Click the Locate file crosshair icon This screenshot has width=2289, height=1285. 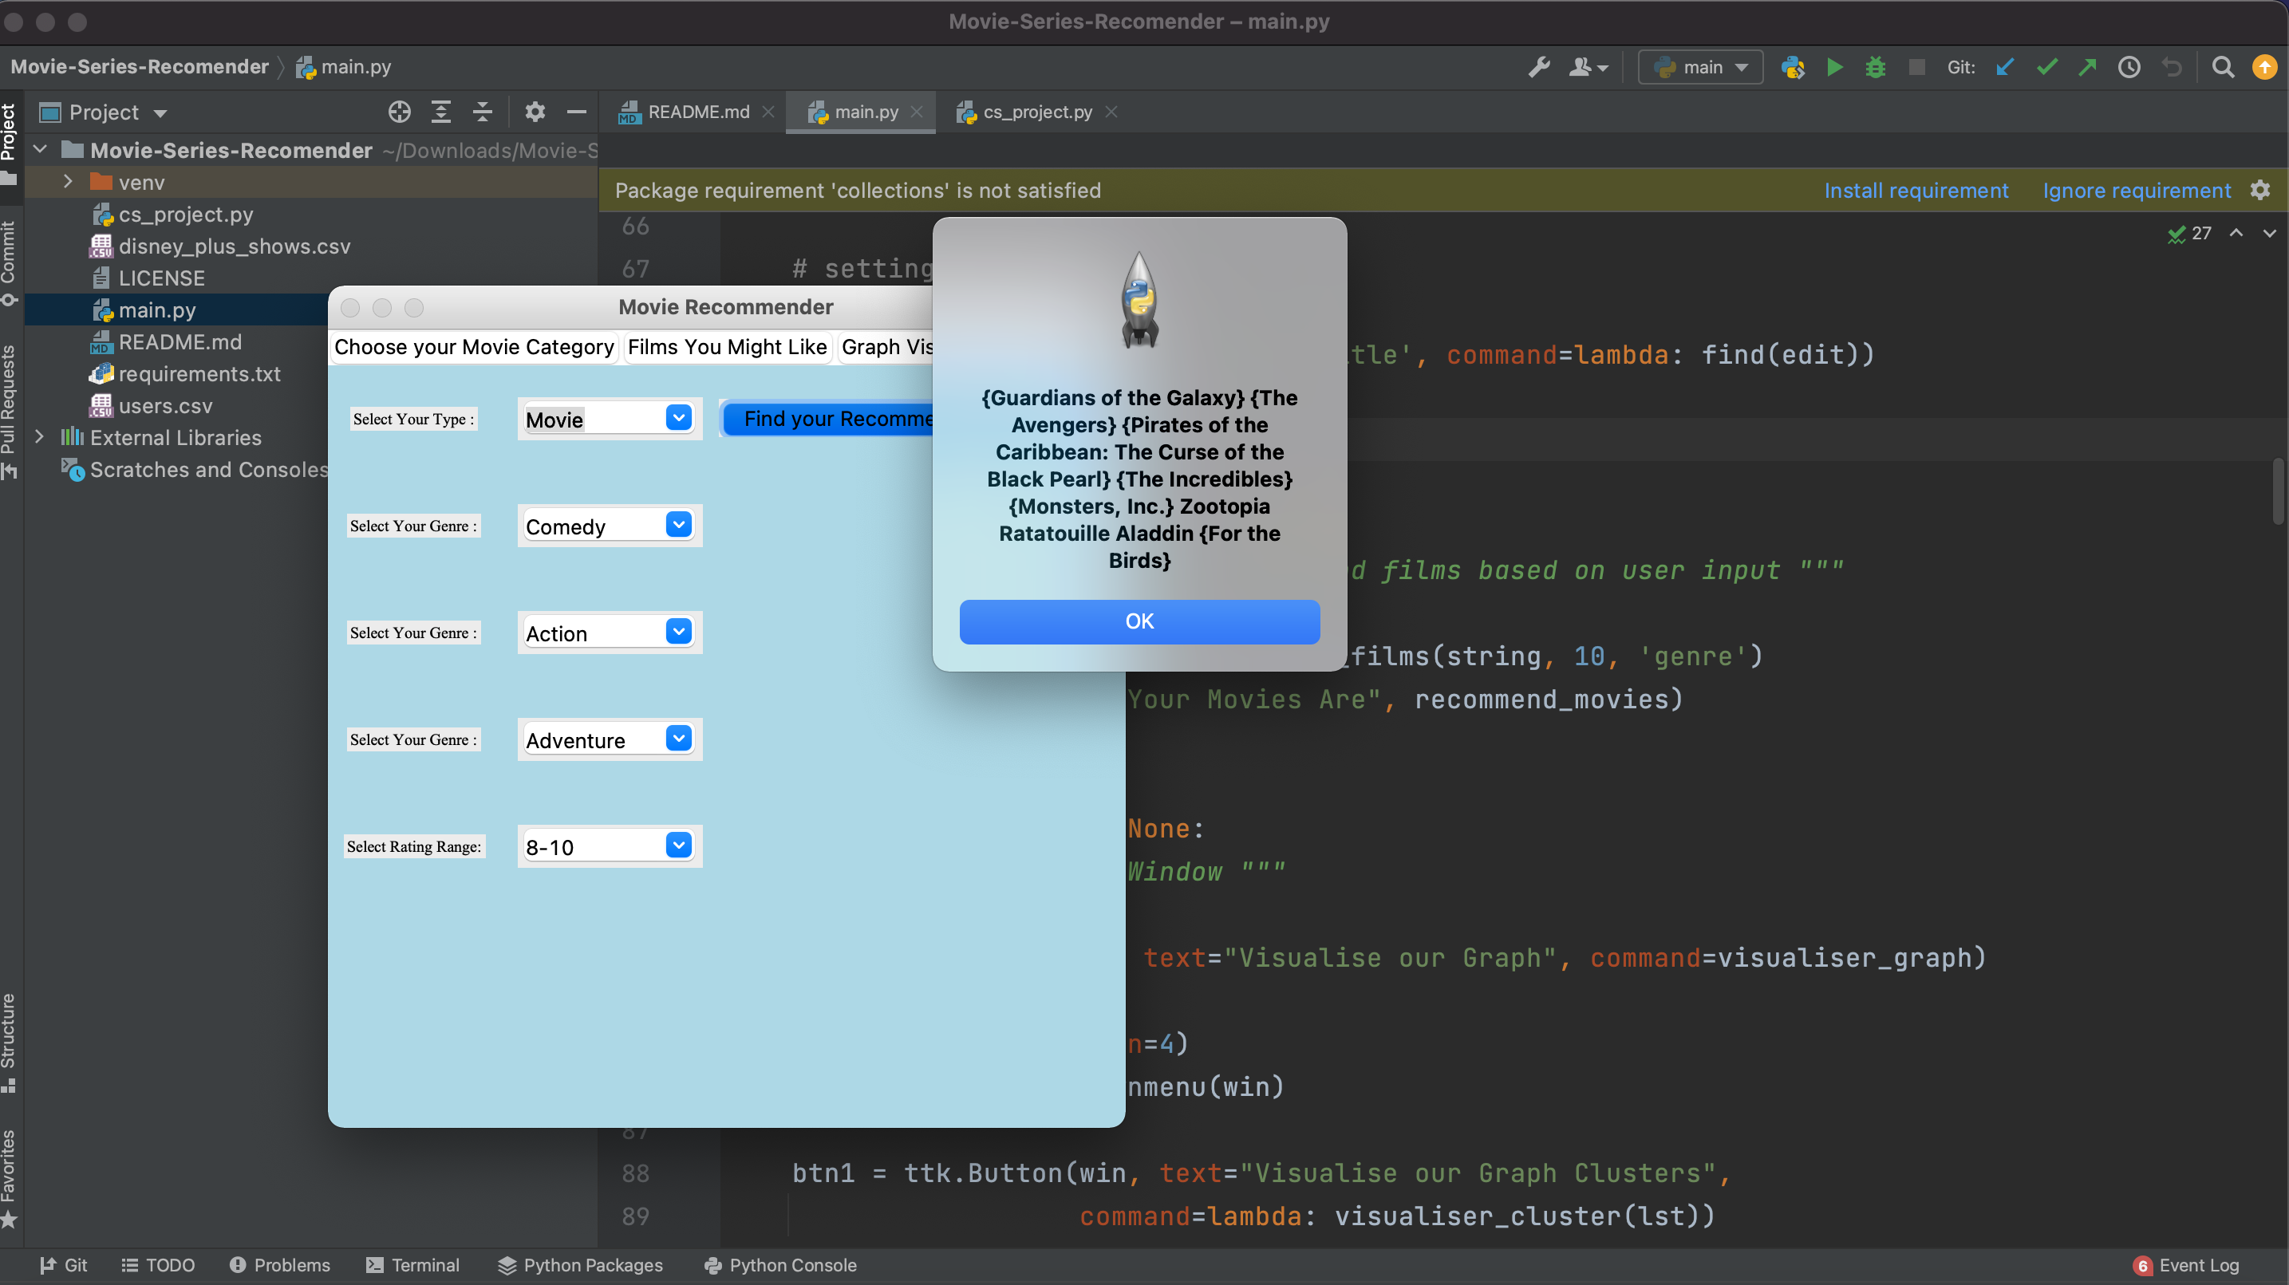coord(399,112)
